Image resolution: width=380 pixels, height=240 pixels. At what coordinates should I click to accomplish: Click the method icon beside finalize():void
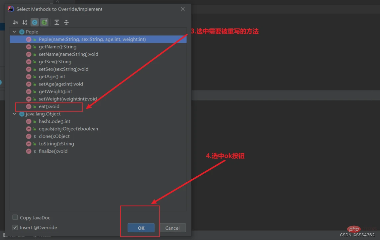point(29,151)
